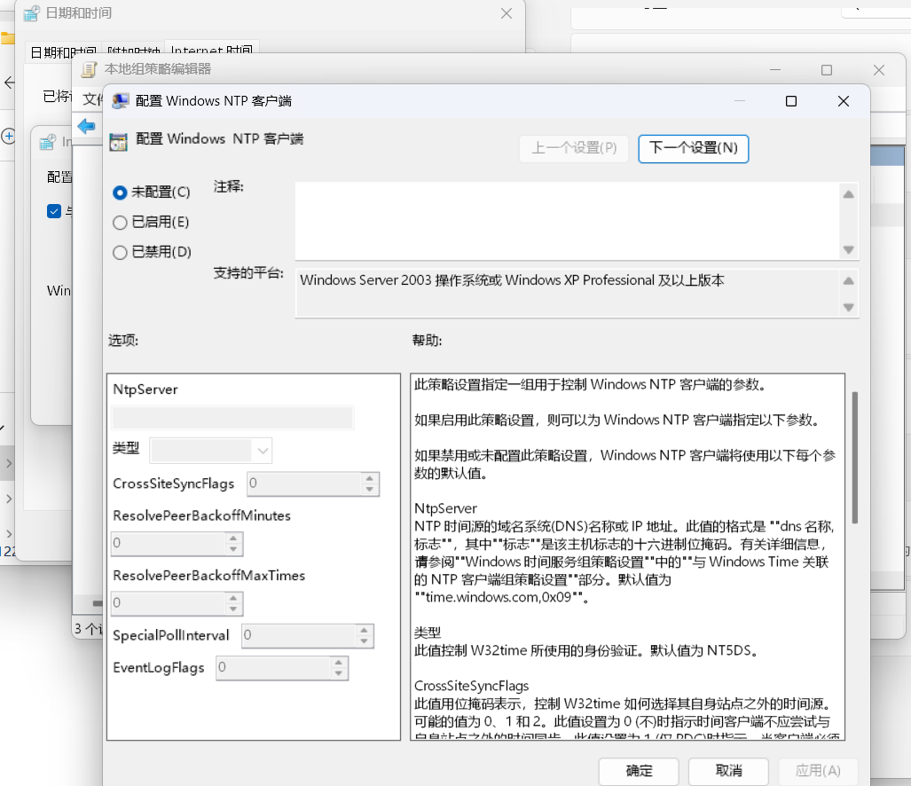
Task: Click the EventLogFlags number field
Action: pyautogui.click(x=273, y=668)
